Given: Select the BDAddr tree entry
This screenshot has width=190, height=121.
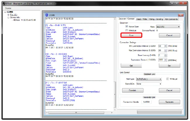Looking at the screenshot, I should (25, 20).
